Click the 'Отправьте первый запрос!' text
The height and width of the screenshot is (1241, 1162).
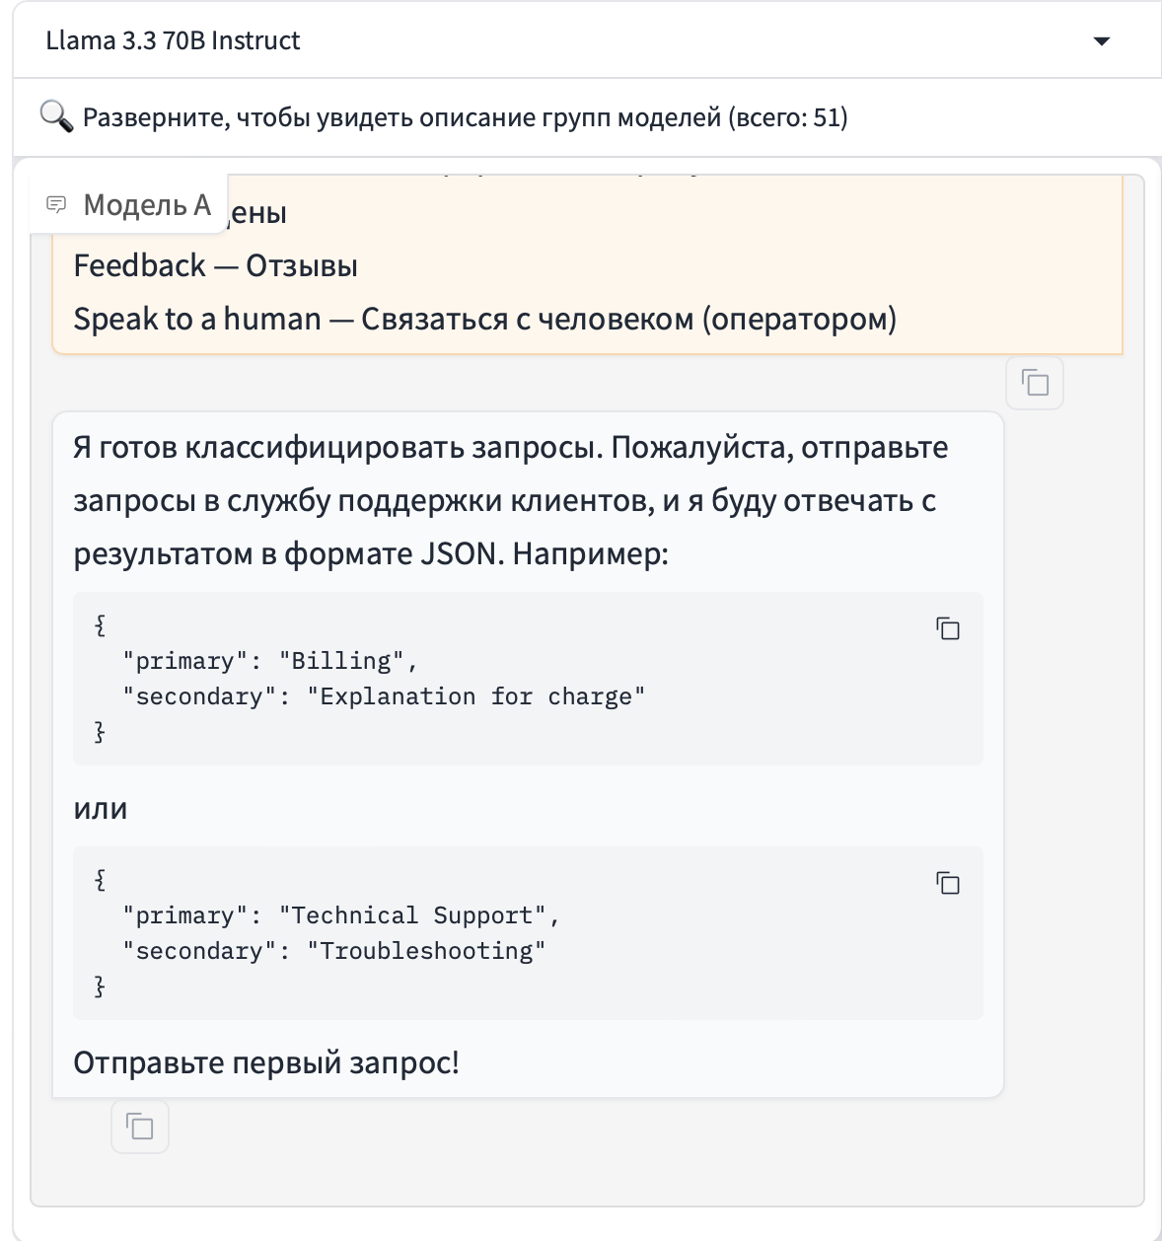[266, 1062]
